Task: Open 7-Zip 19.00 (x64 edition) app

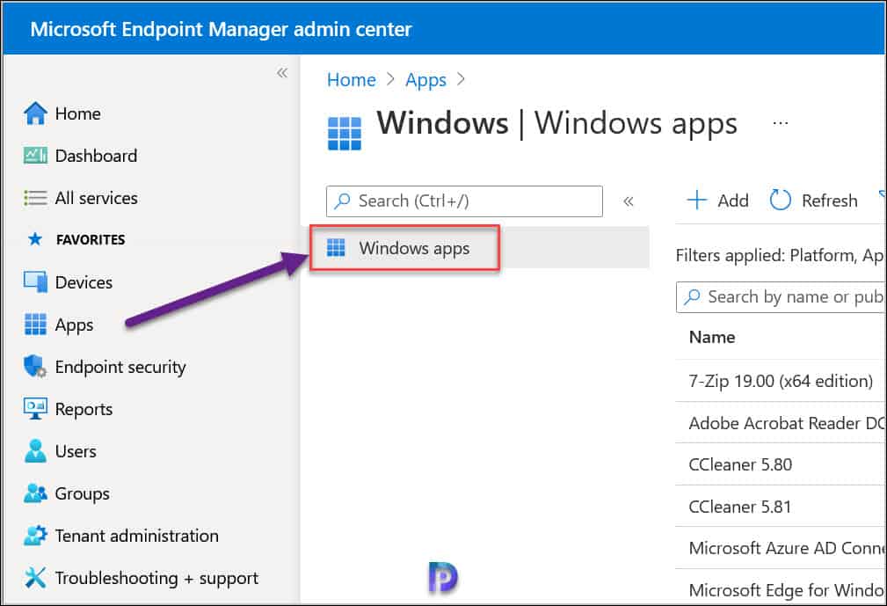Action: tap(781, 381)
